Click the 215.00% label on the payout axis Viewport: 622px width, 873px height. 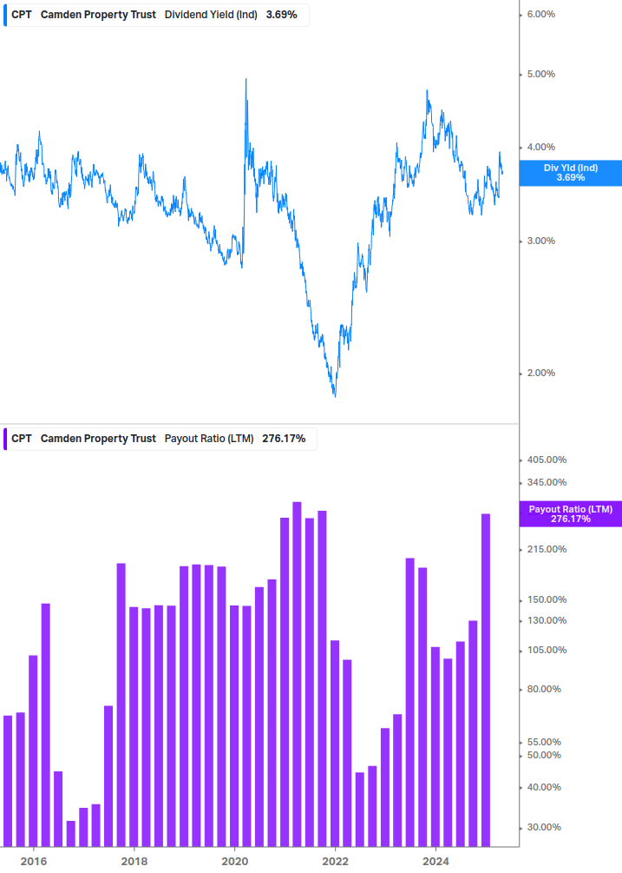[x=547, y=549]
